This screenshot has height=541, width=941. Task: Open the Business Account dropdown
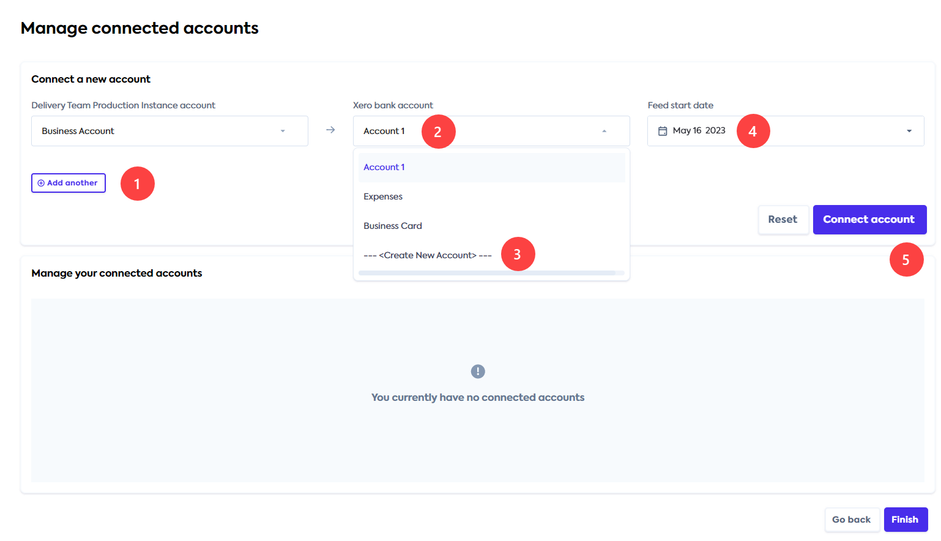(x=169, y=130)
